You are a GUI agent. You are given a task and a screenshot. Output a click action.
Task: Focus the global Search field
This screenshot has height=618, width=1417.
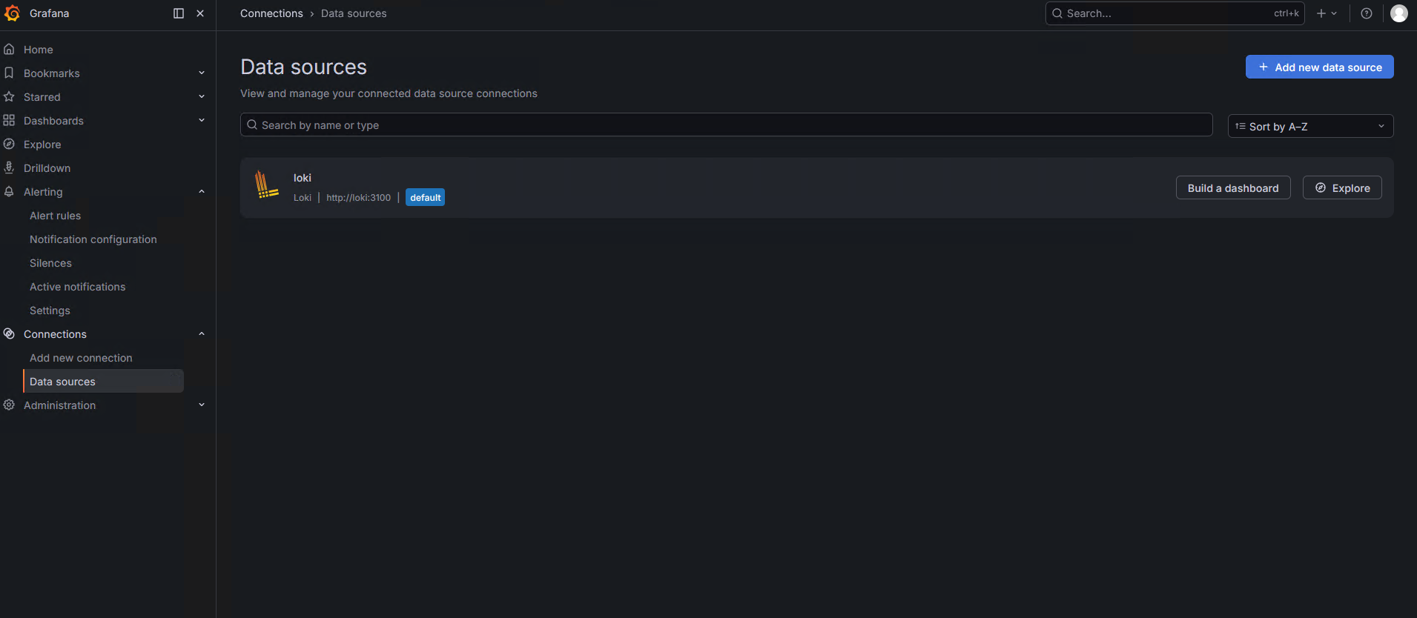(1175, 13)
